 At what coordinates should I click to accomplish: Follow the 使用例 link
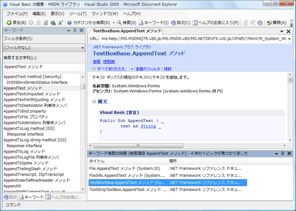tap(109, 62)
